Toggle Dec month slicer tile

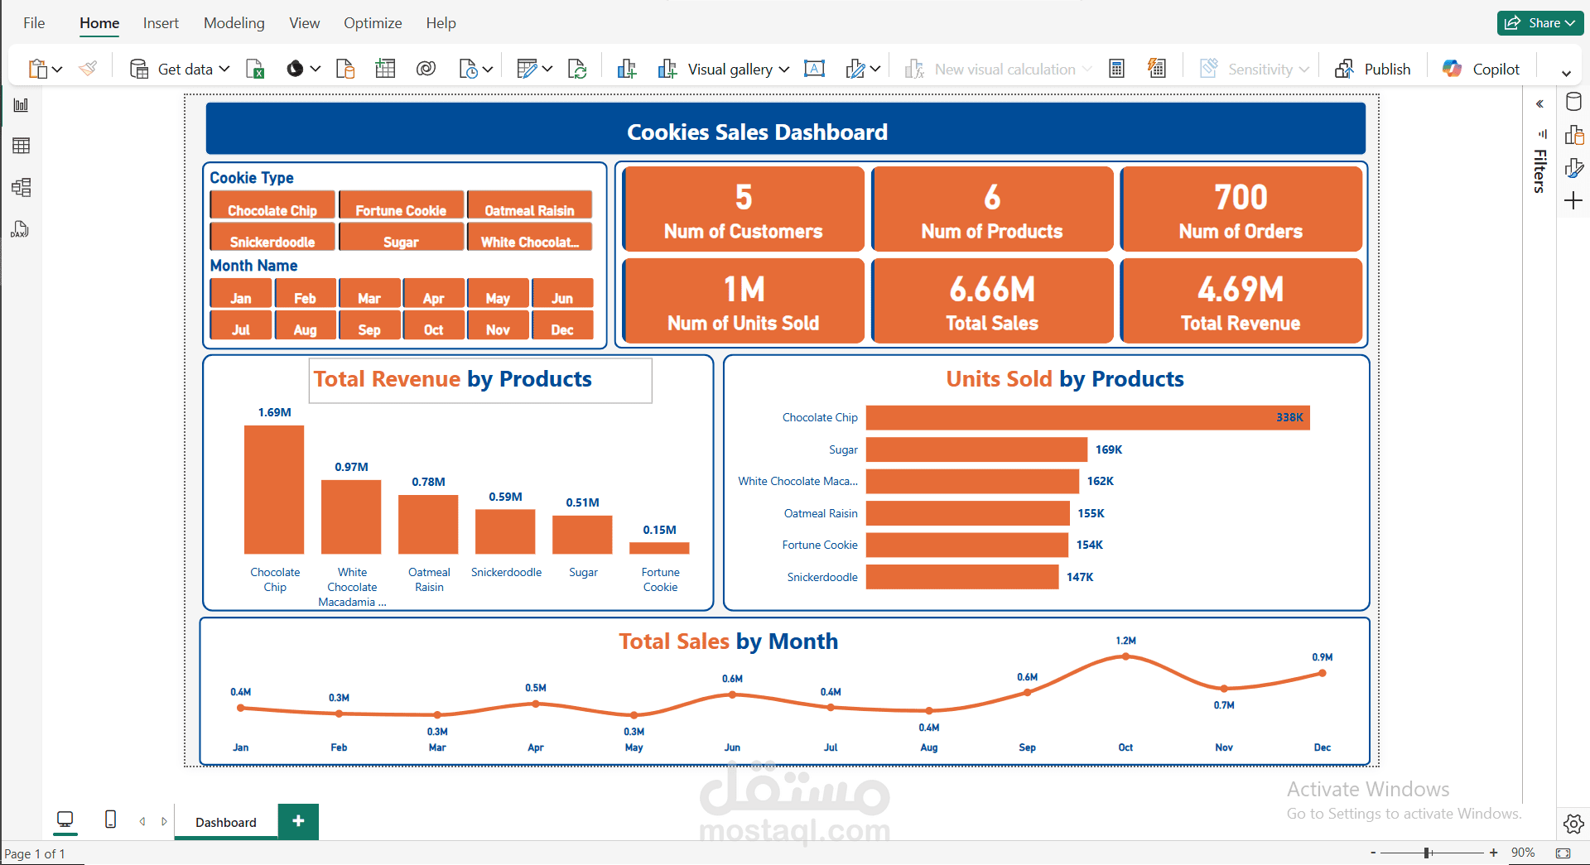point(562,324)
